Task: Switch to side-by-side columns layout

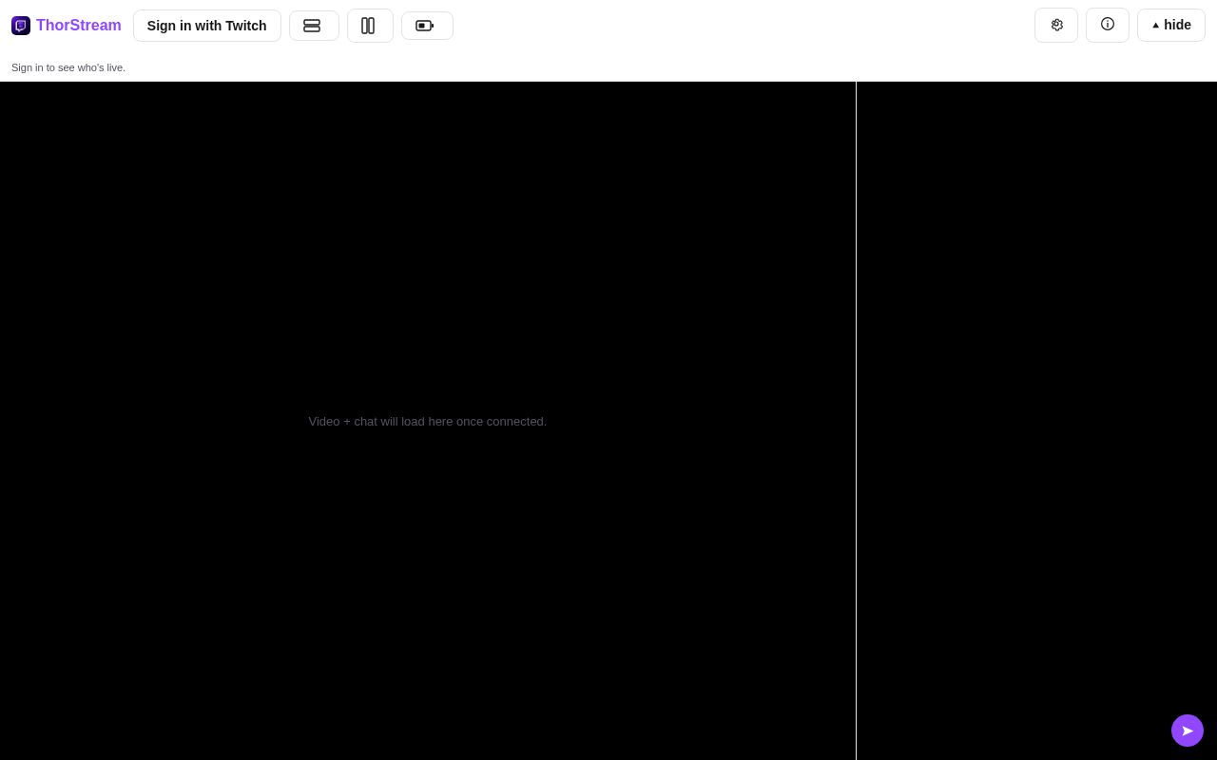Action: point(370,26)
